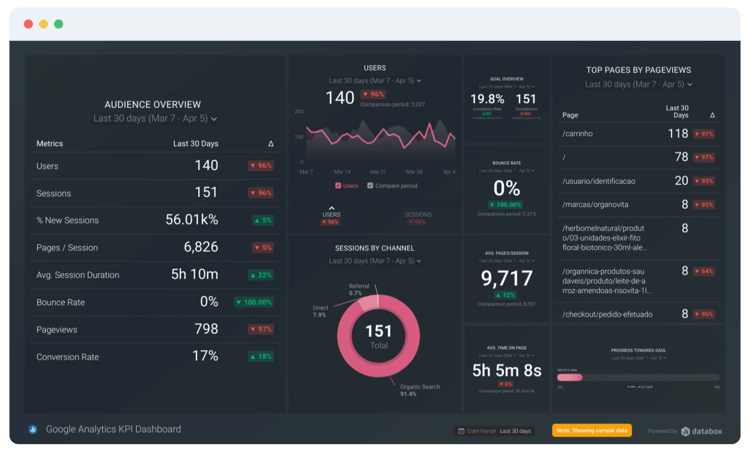750x451 pixels.
Task: Click the Note: Showing sample data button
Action: point(591,430)
